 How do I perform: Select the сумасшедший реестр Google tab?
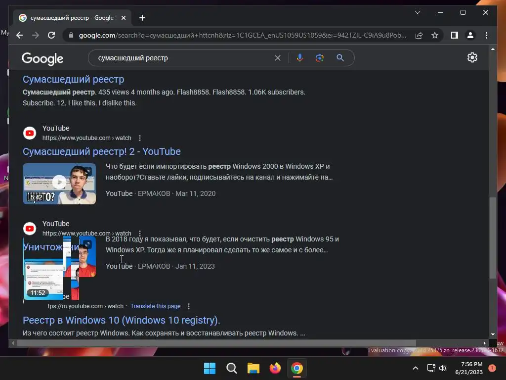[x=72, y=18]
